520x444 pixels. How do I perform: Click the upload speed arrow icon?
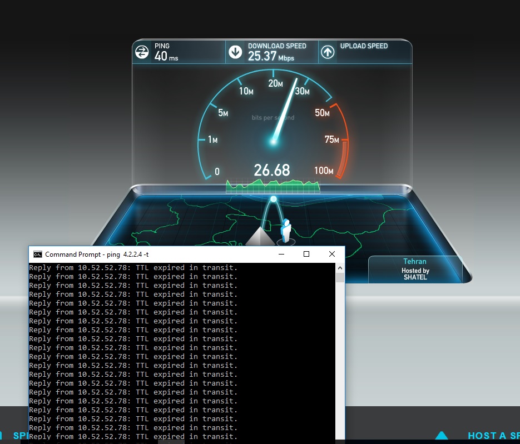(328, 52)
